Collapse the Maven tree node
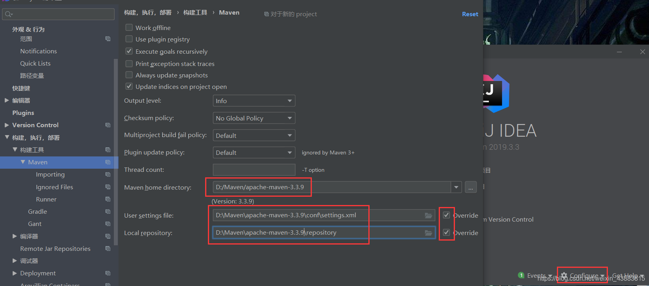Screen dimensions: 649x286 point(23,162)
